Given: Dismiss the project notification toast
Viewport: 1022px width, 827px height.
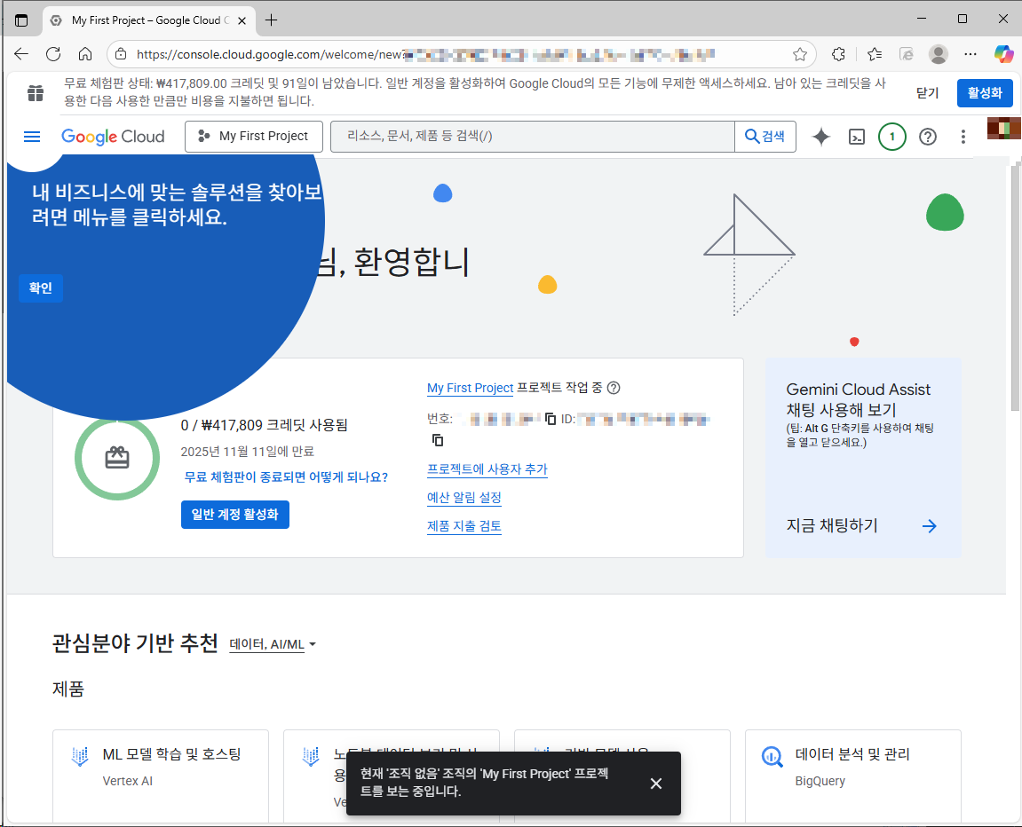Looking at the screenshot, I should point(655,784).
